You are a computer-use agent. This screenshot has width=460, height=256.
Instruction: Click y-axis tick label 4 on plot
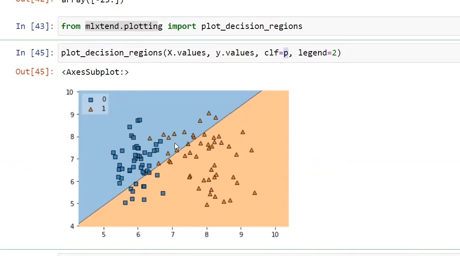coord(70,226)
